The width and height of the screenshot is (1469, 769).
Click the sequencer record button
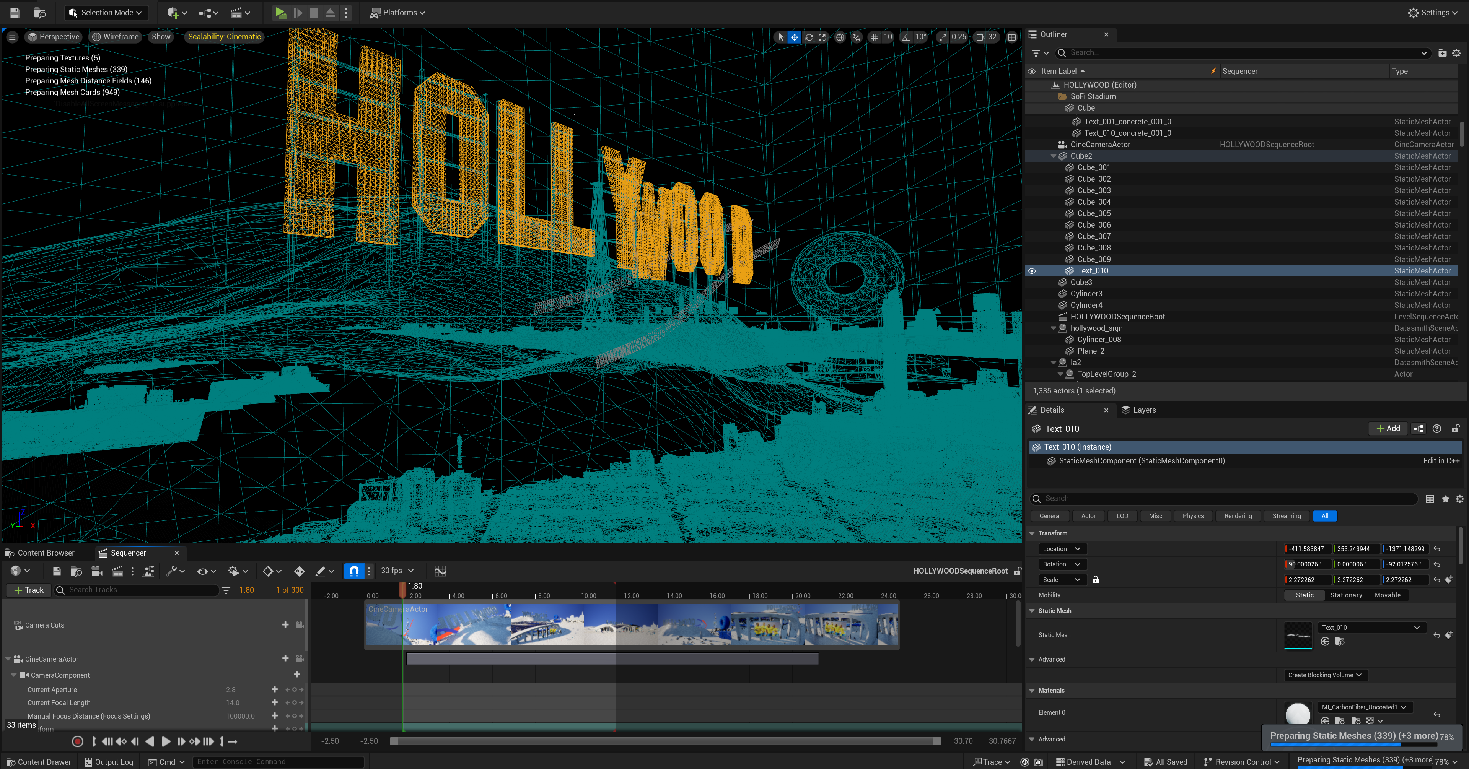tap(78, 741)
